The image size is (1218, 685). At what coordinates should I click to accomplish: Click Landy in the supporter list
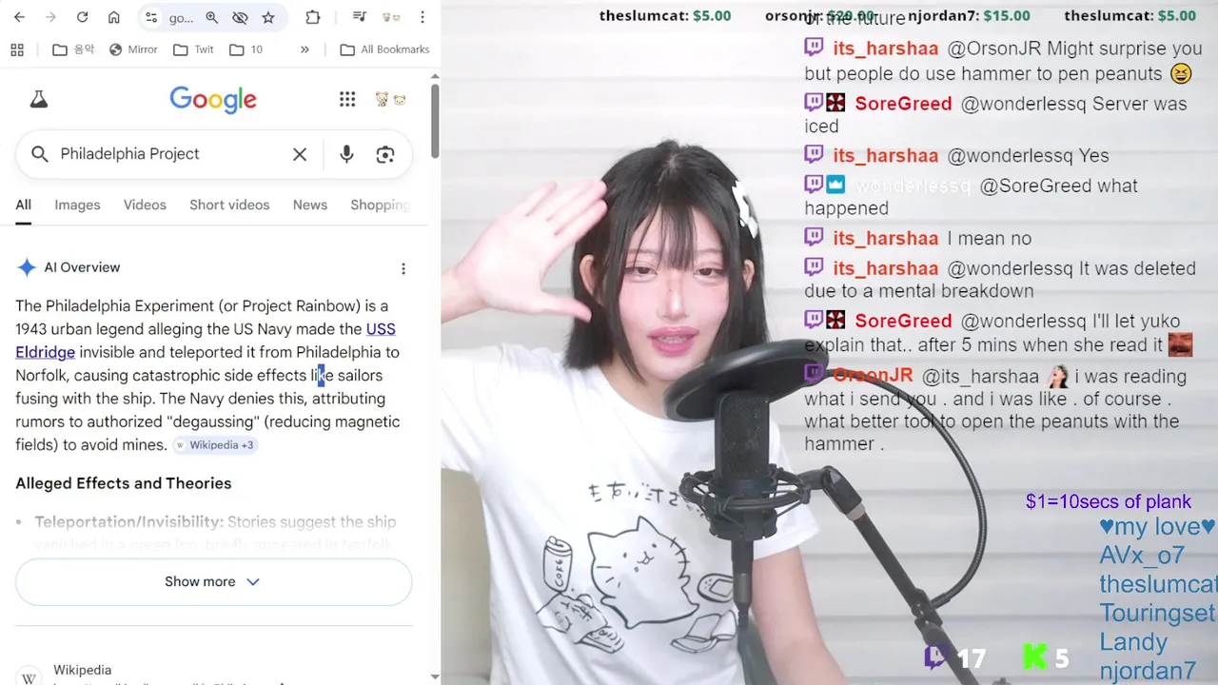1133,642
